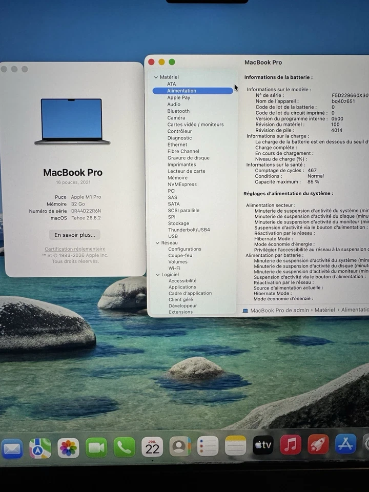Select USB in the sidebar

click(x=173, y=236)
